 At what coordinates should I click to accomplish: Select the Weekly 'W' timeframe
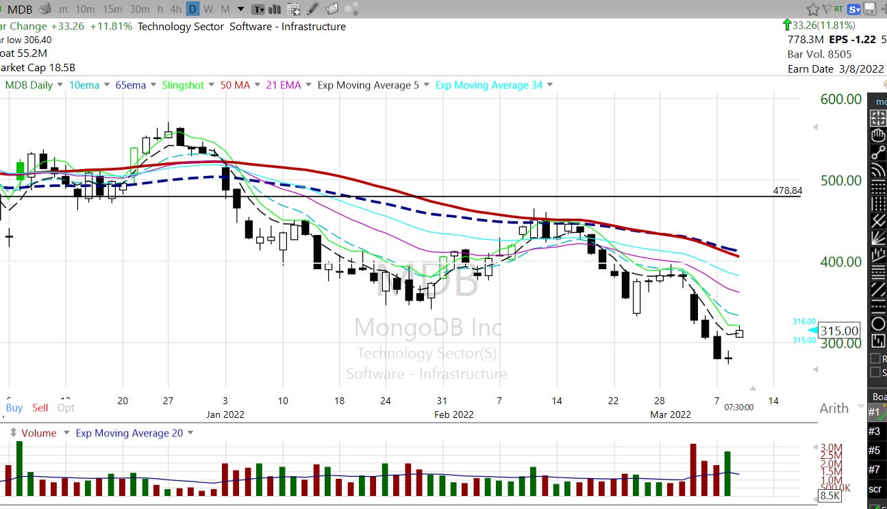tap(208, 9)
